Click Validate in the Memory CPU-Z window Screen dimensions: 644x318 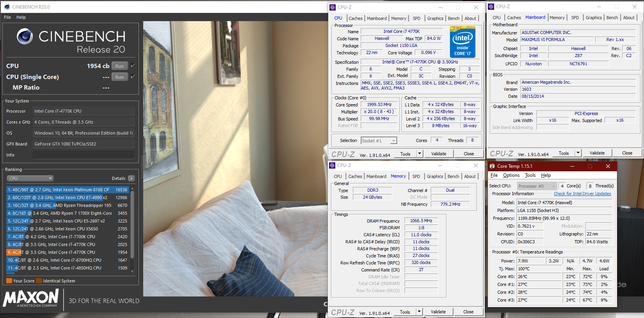click(x=438, y=312)
